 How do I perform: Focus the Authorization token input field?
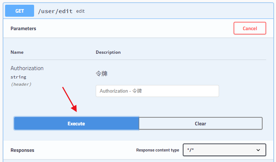(157, 91)
